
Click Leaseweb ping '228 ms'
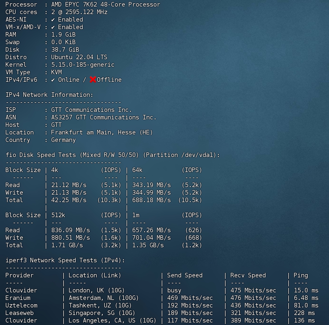pos(304,313)
